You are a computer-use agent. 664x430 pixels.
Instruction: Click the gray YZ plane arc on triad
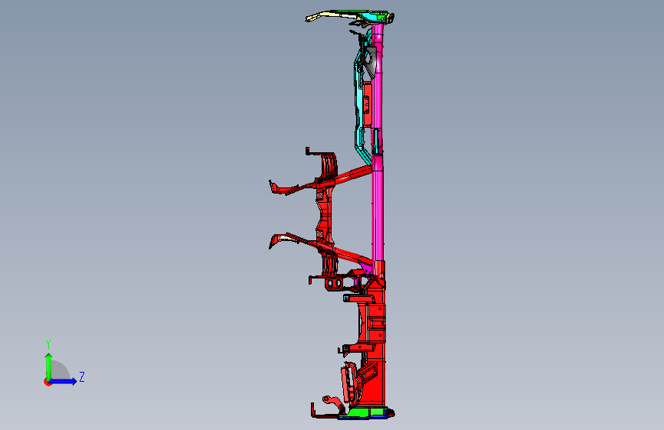(61, 370)
